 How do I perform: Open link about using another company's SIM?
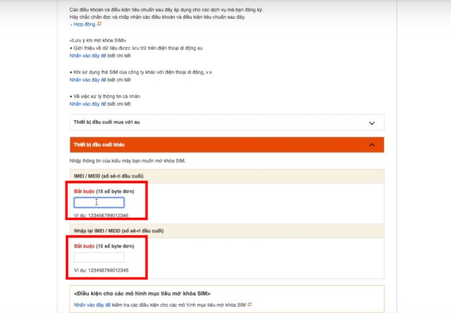[87, 80]
